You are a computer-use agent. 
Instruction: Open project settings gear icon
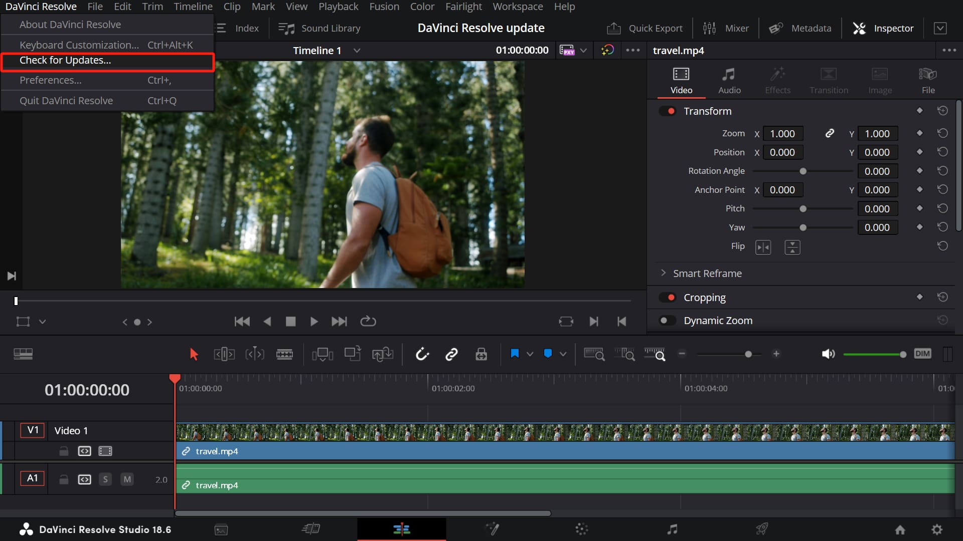coord(936,529)
